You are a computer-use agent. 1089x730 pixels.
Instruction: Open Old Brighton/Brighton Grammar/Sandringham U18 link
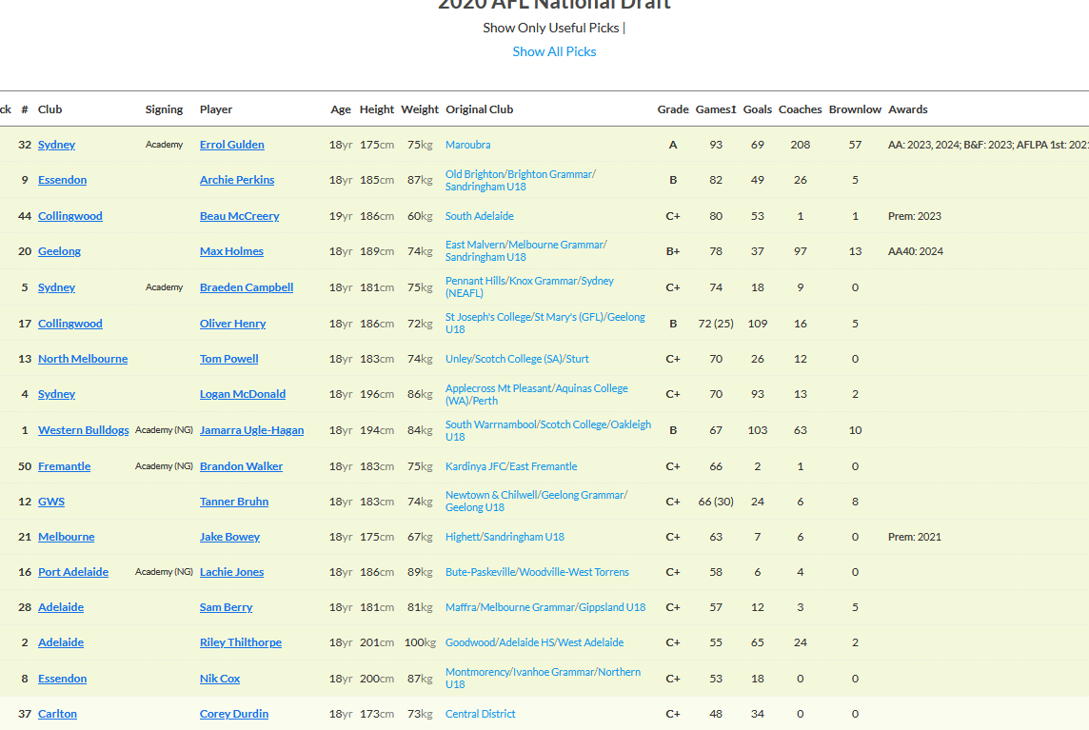(520, 181)
